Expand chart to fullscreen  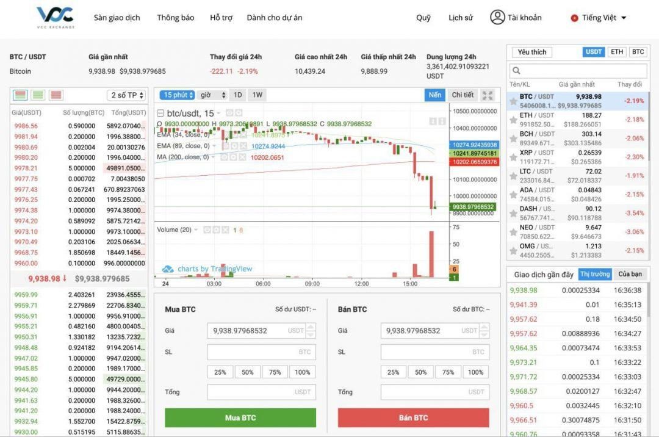pos(488,95)
